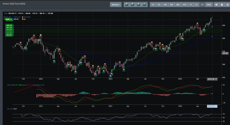Switch chart range to 2Y
This screenshot has width=230, height=125.
coord(197,5)
